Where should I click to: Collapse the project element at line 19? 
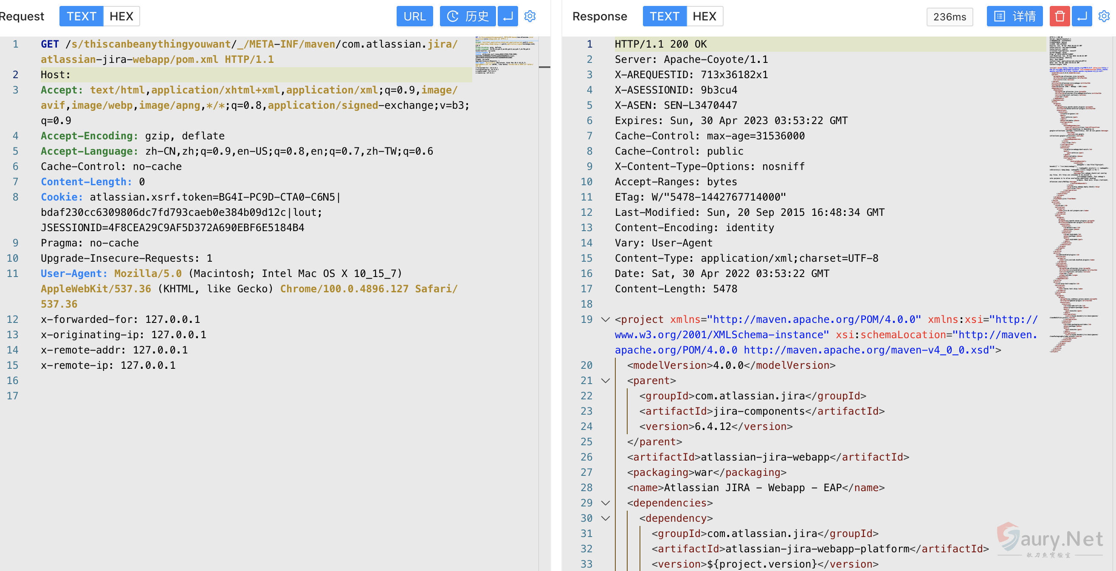pyautogui.click(x=606, y=319)
